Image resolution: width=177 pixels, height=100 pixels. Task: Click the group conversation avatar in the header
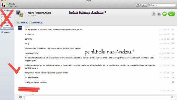pos(20,14)
